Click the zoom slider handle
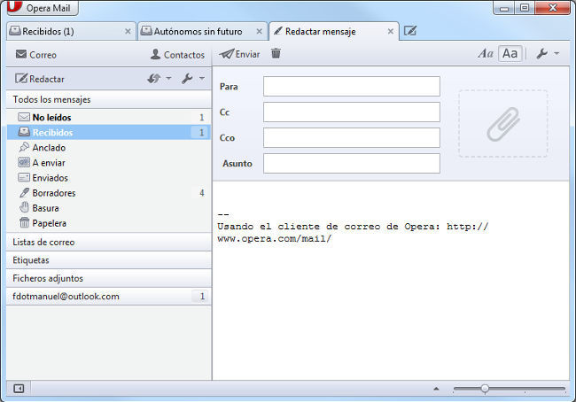 [485, 389]
